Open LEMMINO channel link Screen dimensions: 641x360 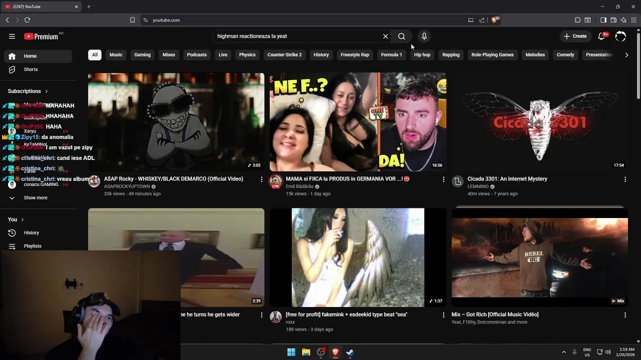478,186
